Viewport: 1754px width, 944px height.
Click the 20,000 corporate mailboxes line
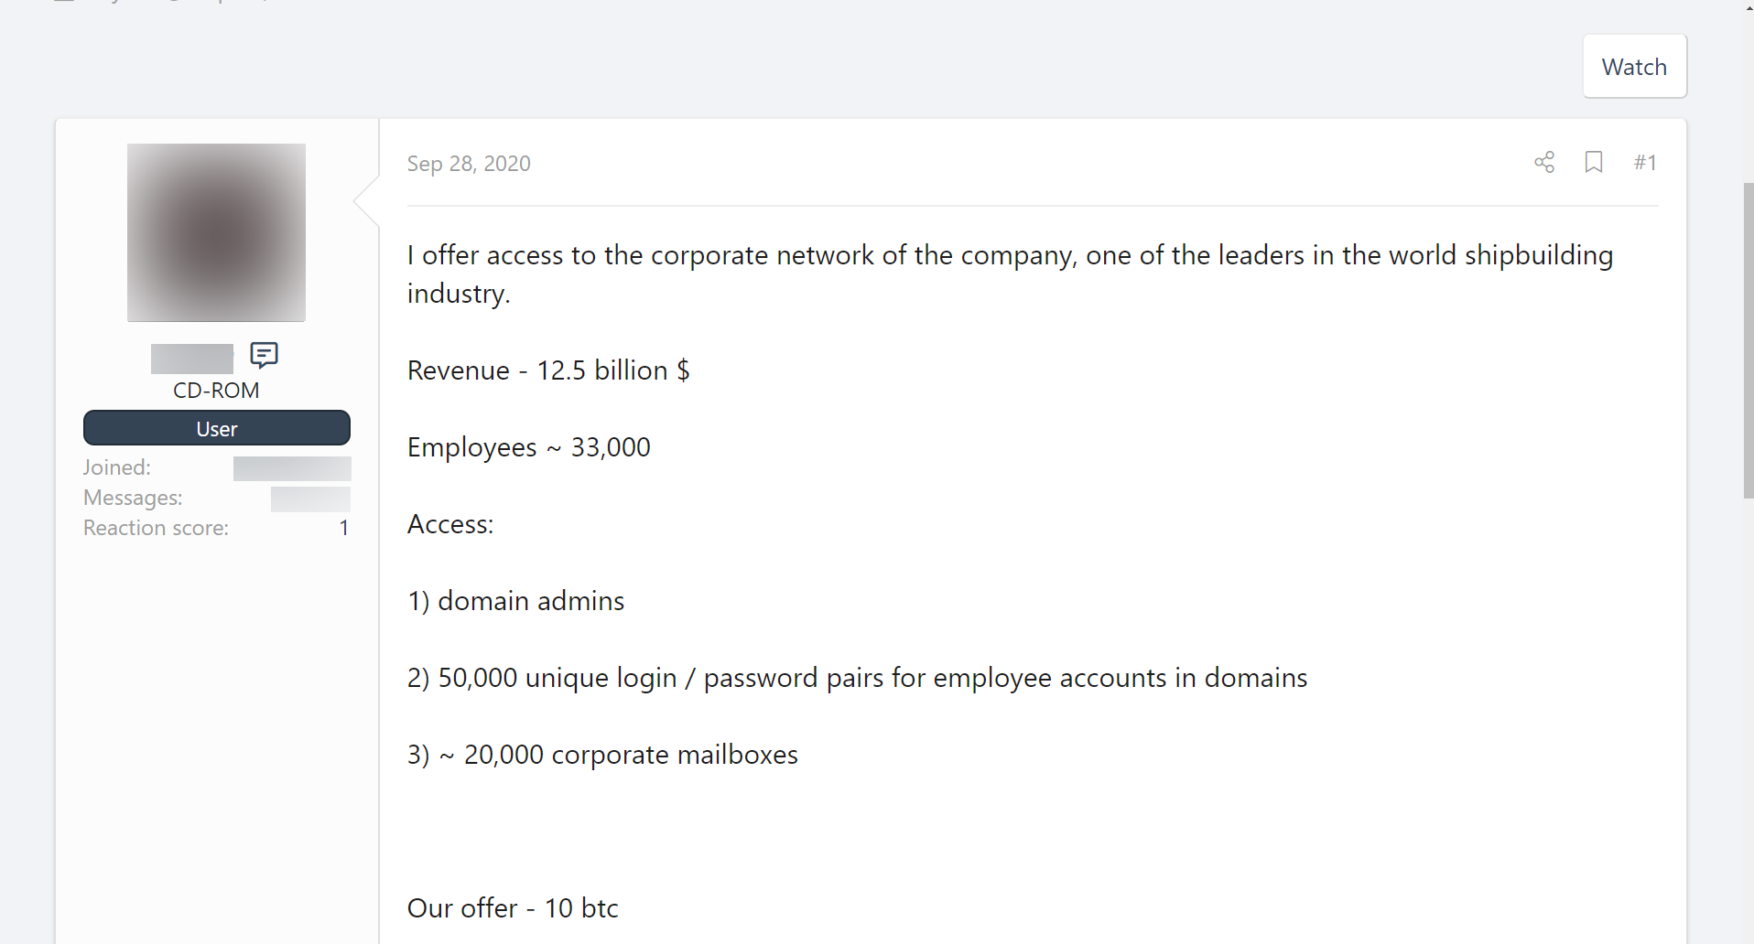point(602,755)
